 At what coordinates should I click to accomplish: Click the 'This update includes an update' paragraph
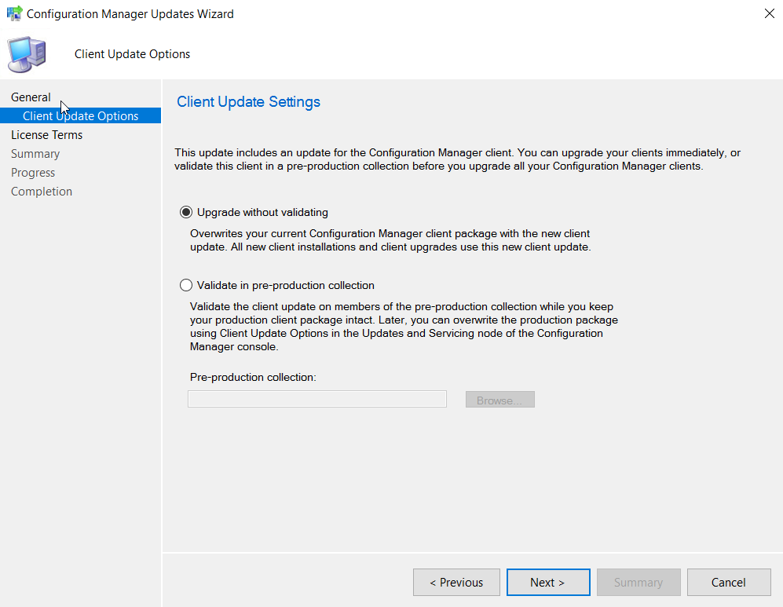(x=457, y=159)
